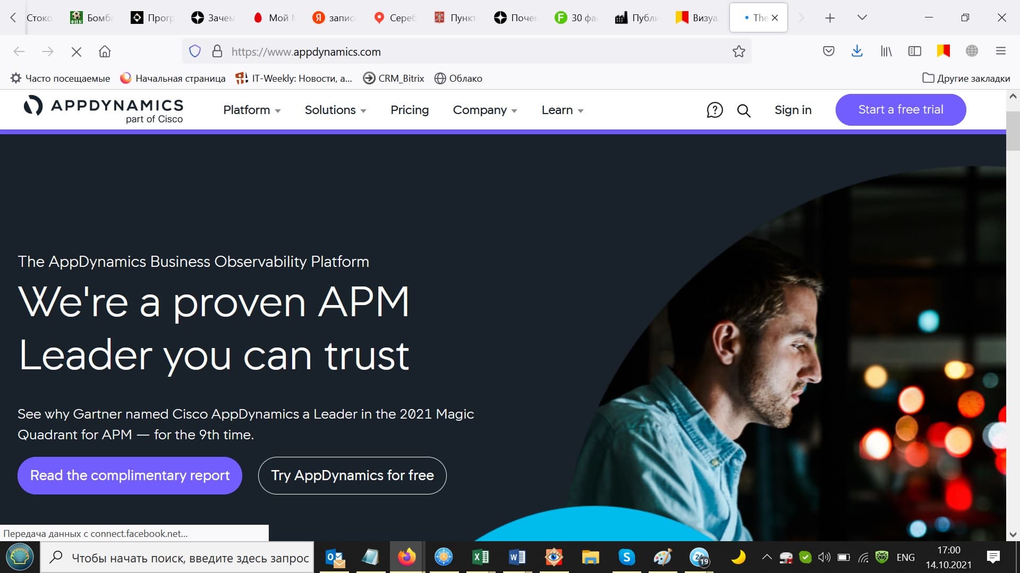1020x573 pixels.
Task: Open the Pricing menu item
Action: pos(409,110)
